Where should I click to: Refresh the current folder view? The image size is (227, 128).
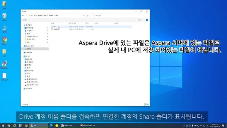tap(88, 16)
